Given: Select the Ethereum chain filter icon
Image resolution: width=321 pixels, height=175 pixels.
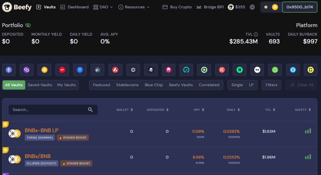Looking at the screenshot, I should tap(9, 70).
